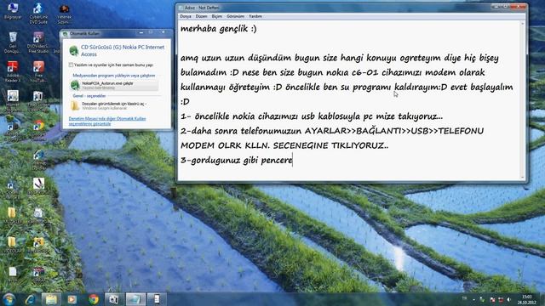Image resolution: width=545 pixels, height=306 pixels.
Task: Open the Bilgisayar desktop icon
Action: 13,10
